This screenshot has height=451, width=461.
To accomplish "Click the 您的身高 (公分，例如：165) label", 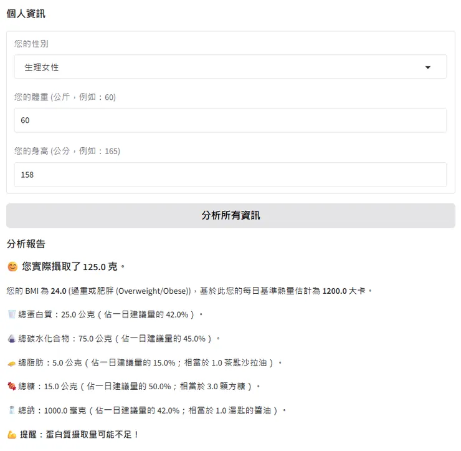I will [x=67, y=151].
